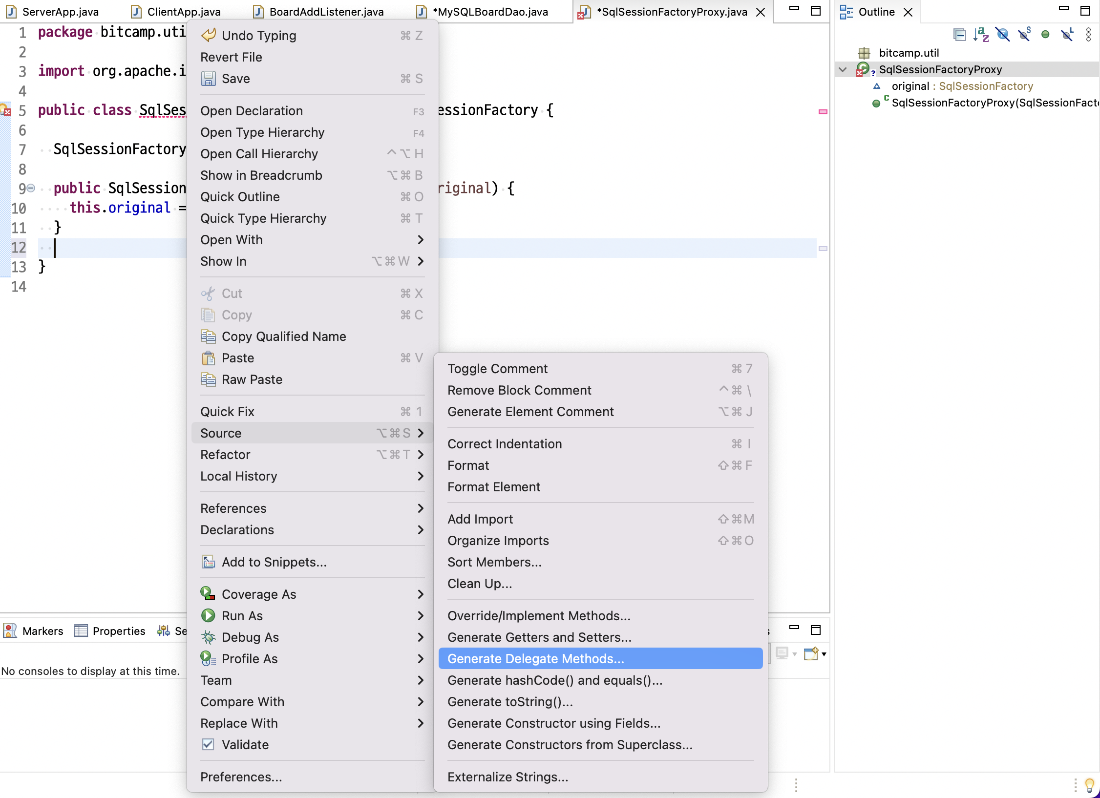Image resolution: width=1100 pixels, height=798 pixels.
Task: Toggle Hide Local Types in Outline
Action: coord(1067,35)
